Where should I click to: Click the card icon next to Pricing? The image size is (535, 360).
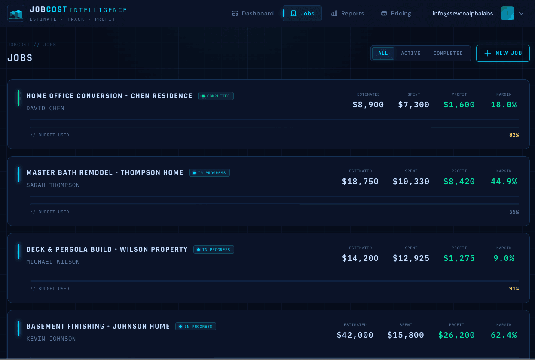(383, 13)
